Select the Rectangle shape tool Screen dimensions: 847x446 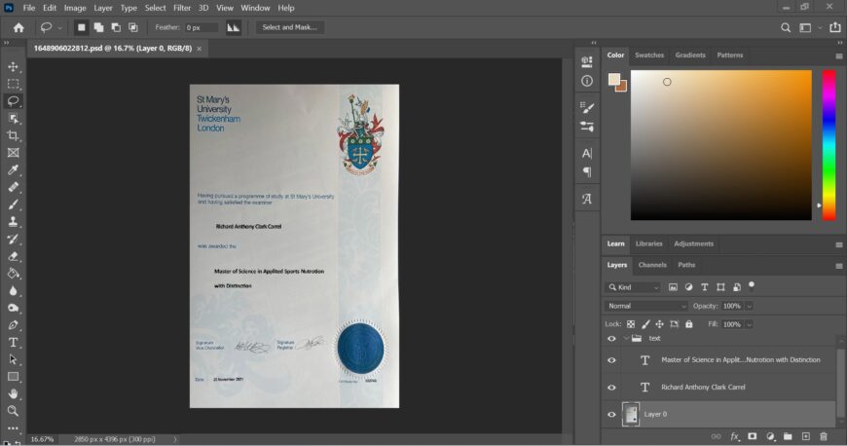(x=13, y=377)
